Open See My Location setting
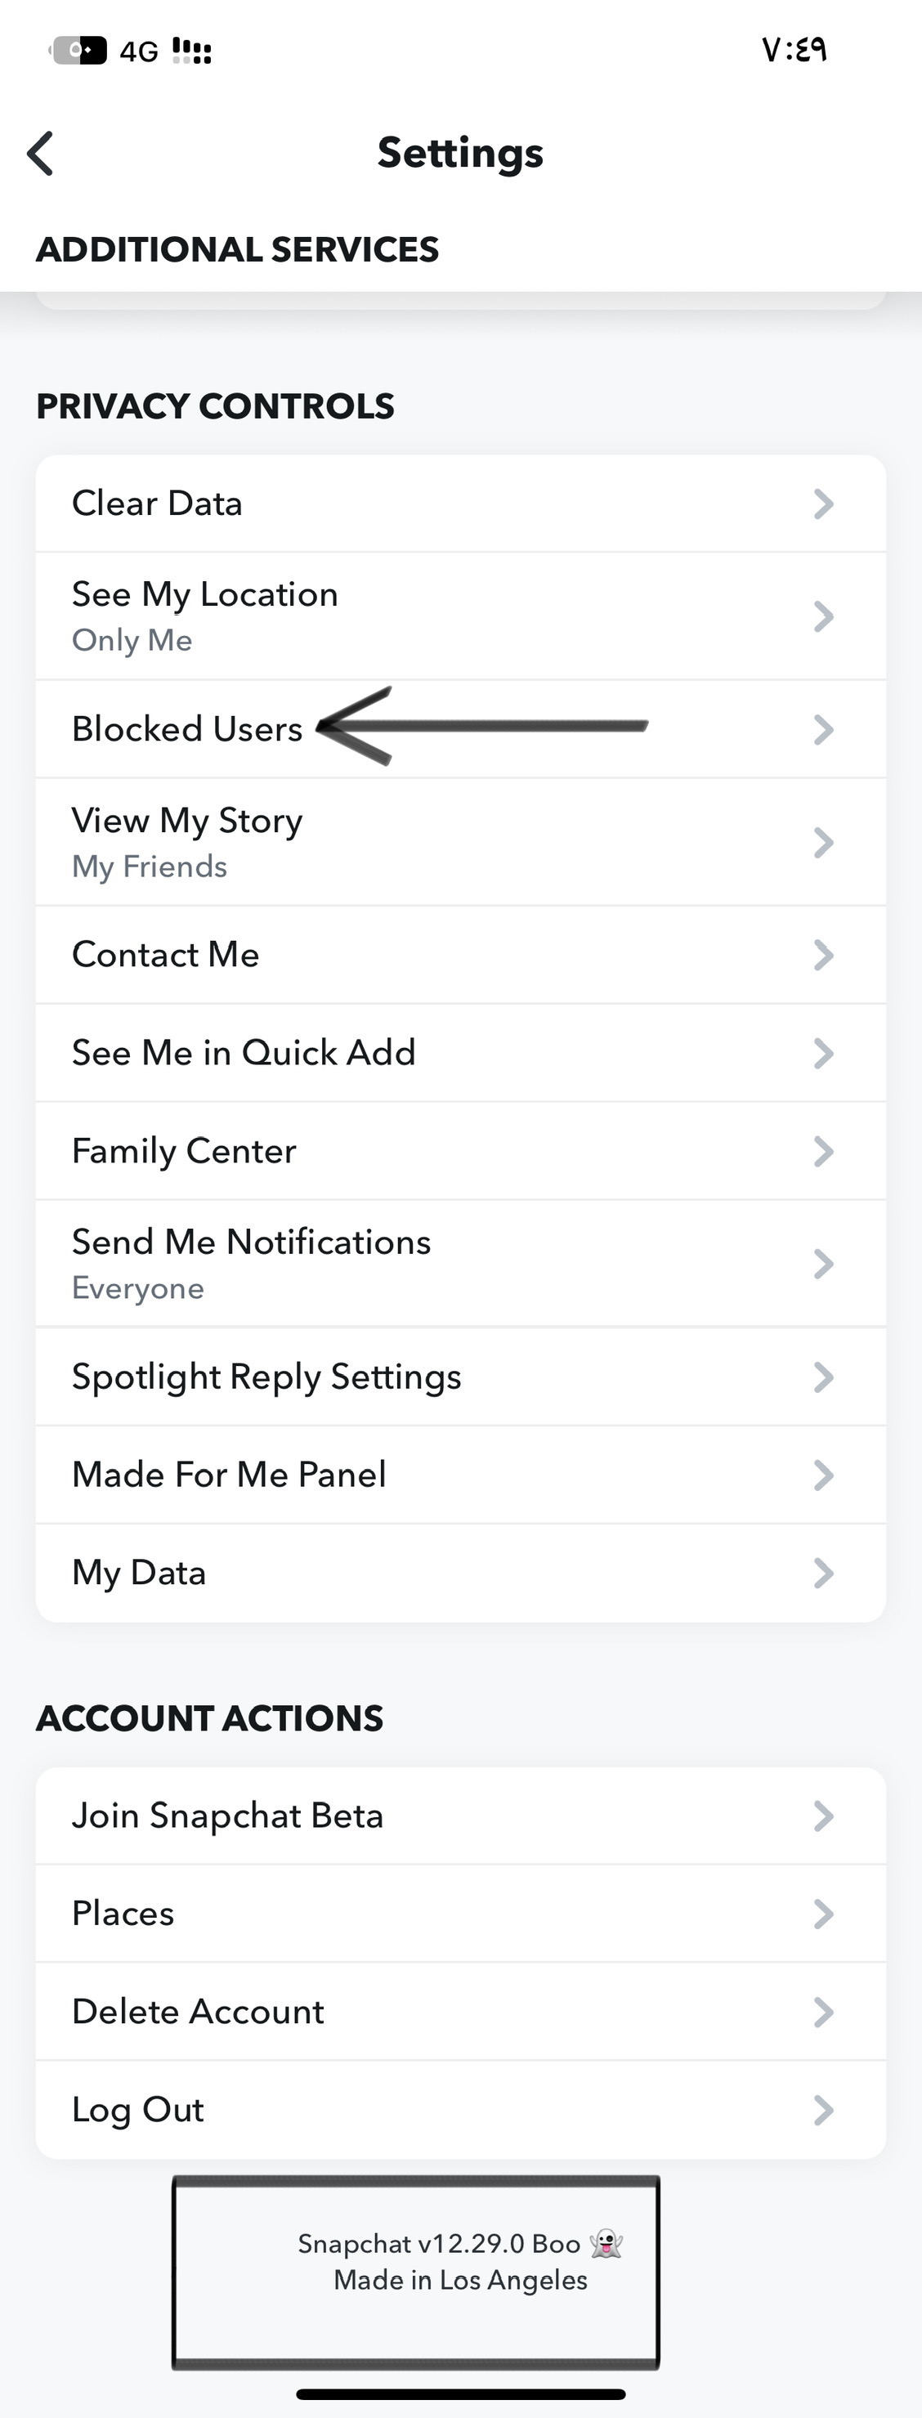 click(x=461, y=616)
